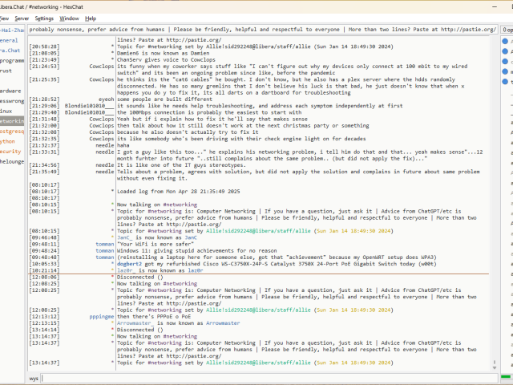Open the Help menu
The width and height of the screenshot is (513, 385).
(x=91, y=18)
